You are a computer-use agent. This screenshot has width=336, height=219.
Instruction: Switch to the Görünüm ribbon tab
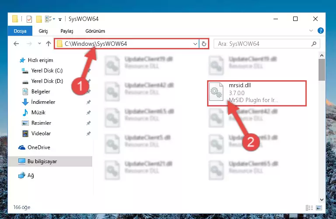95,31
